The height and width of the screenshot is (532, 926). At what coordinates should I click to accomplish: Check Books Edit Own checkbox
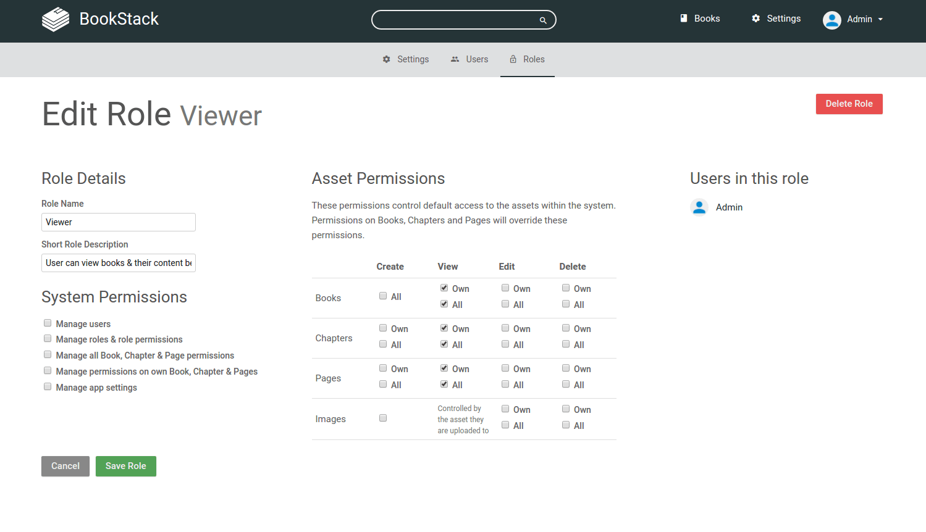tap(505, 288)
